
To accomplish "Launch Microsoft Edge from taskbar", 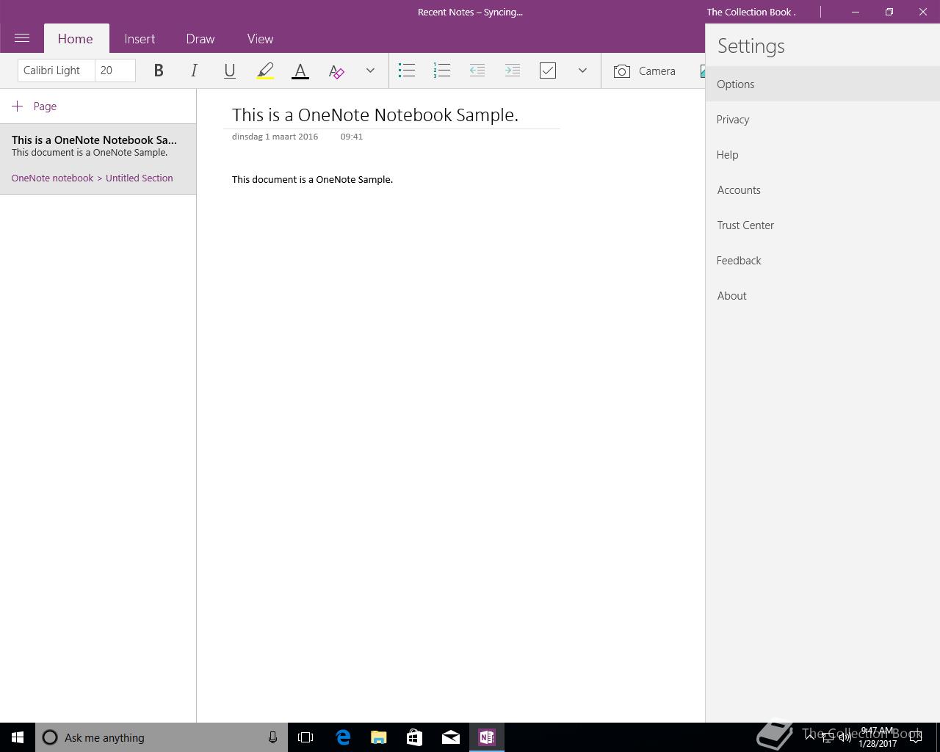I will point(343,737).
